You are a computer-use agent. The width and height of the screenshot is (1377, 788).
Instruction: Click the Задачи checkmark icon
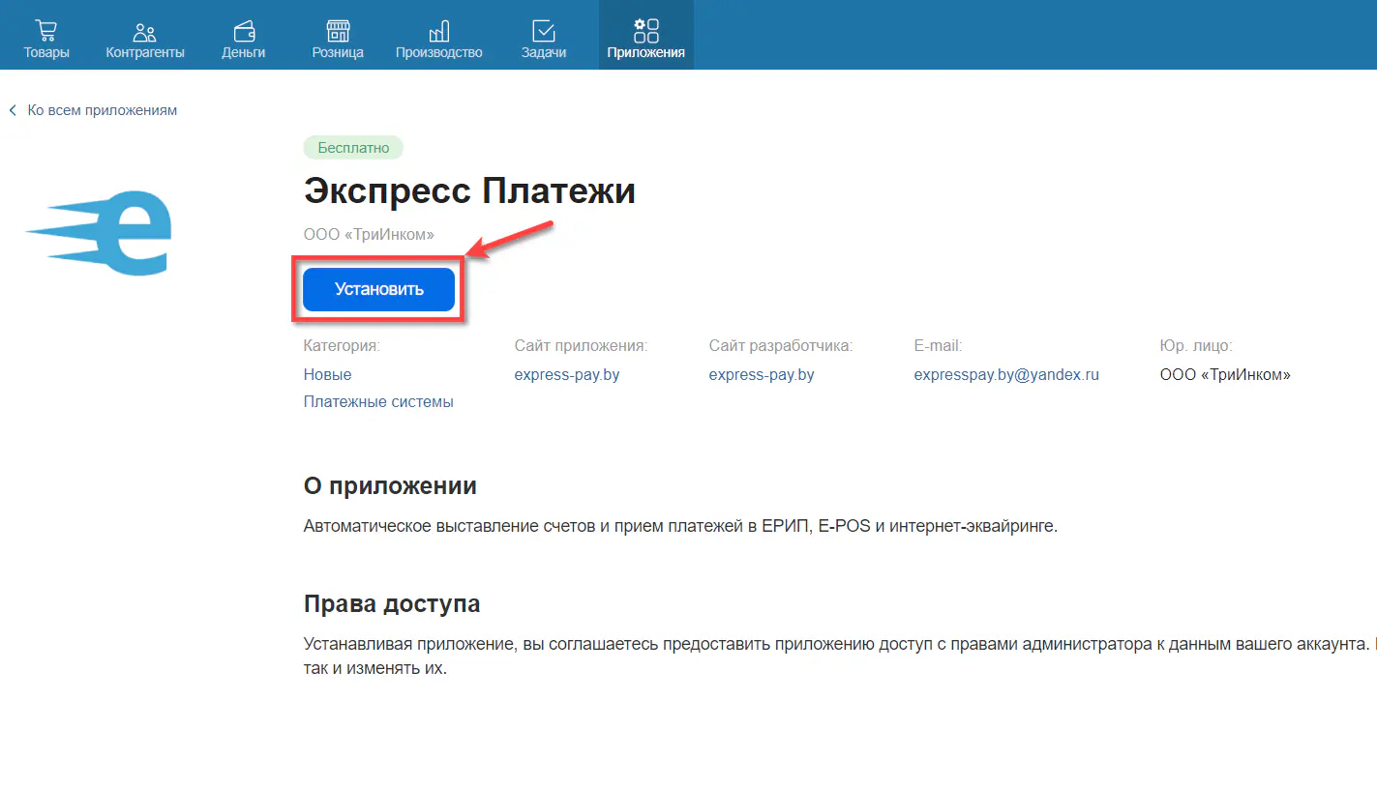(x=543, y=29)
